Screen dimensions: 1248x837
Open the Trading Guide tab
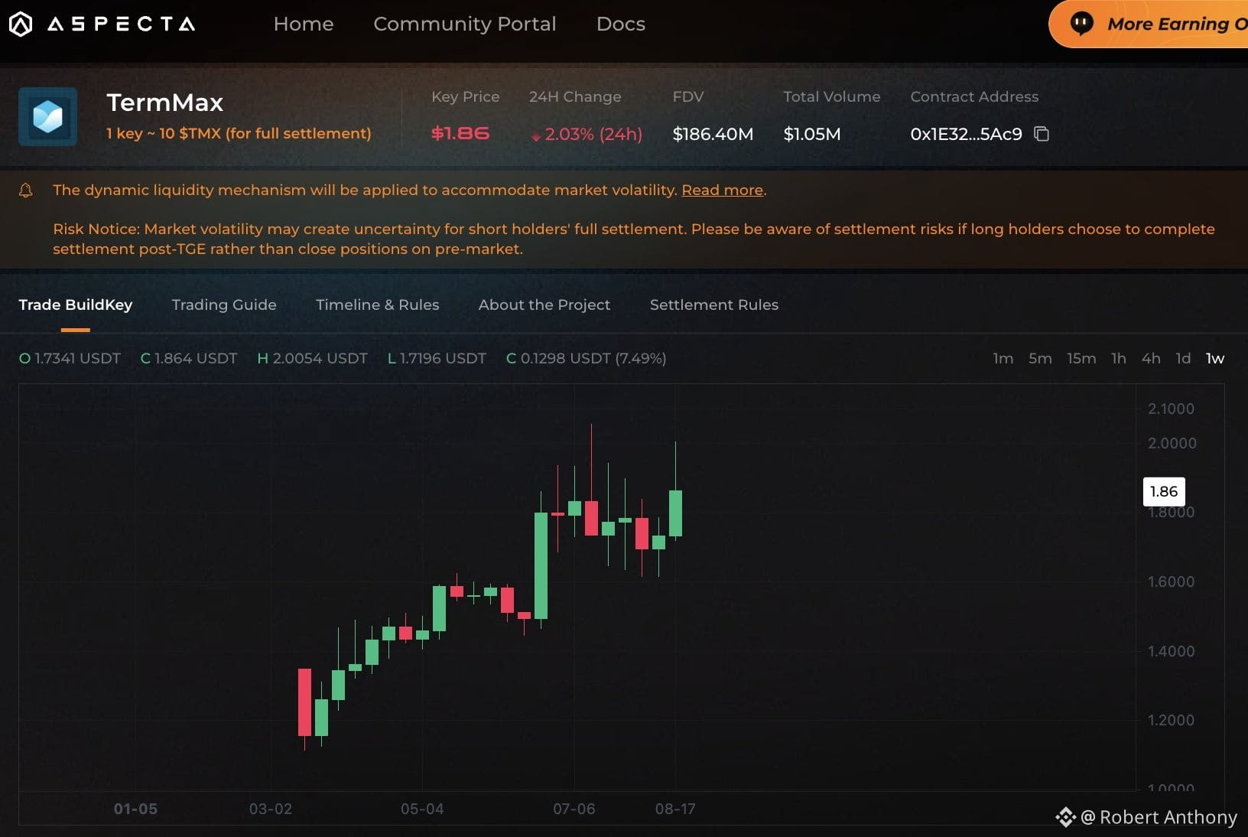[x=224, y=305]
